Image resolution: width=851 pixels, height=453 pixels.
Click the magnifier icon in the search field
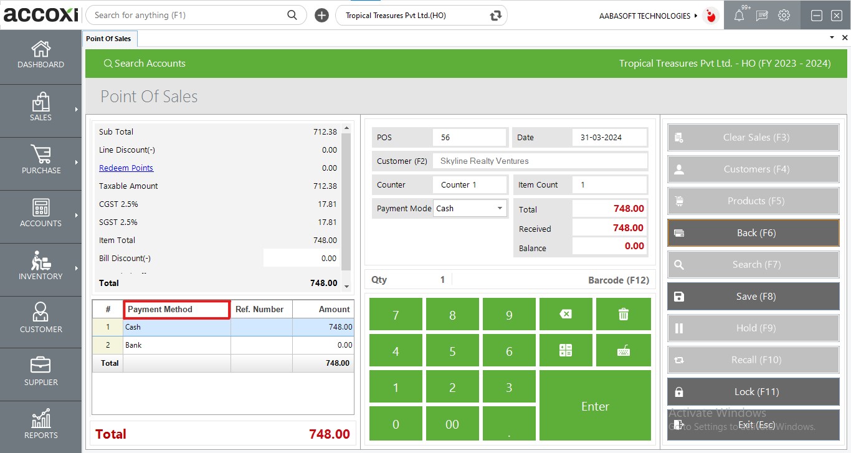tap(292, 14)
